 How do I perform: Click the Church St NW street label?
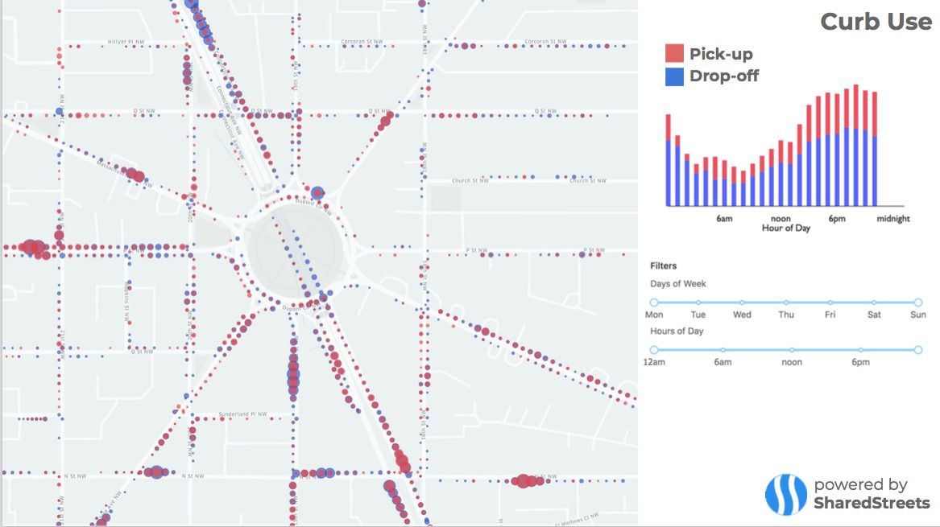coord(471,180)
